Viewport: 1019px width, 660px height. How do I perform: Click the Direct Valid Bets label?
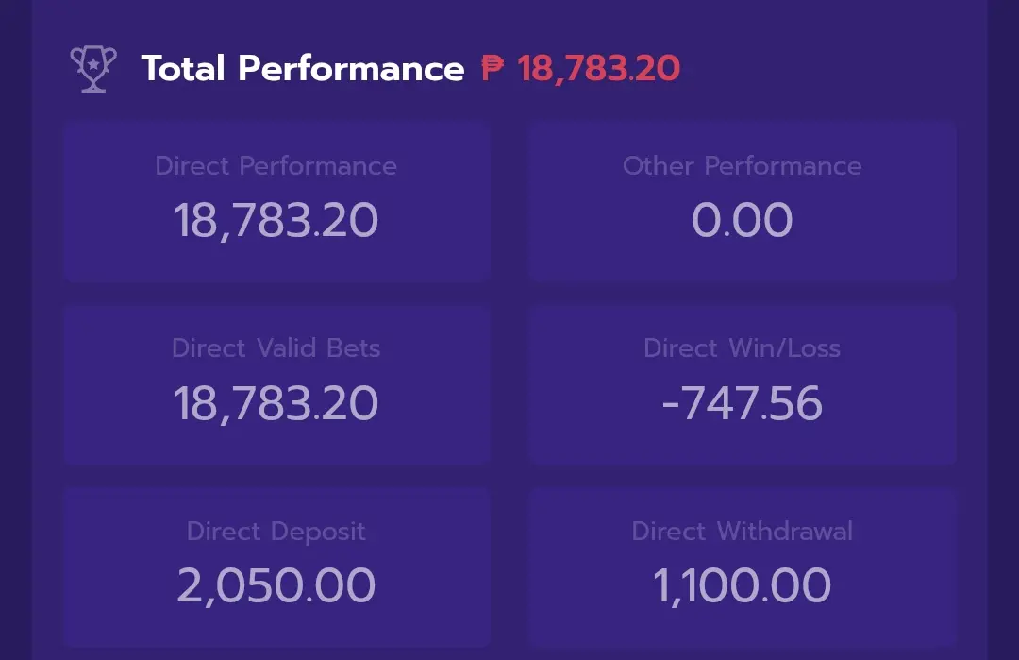(x=276, y=347)
